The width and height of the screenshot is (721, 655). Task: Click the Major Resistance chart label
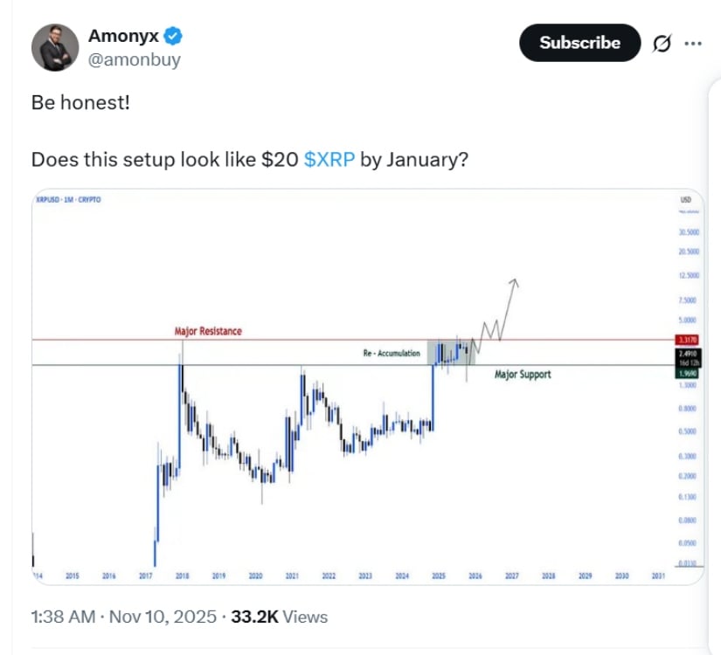(x=208, y=331)
